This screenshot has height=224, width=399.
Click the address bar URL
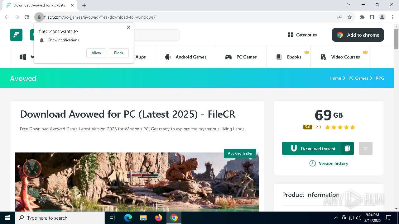100,17
